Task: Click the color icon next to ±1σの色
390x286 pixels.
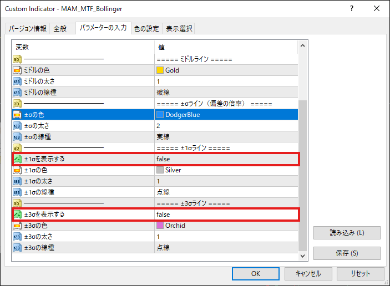Action: (17, 170)
